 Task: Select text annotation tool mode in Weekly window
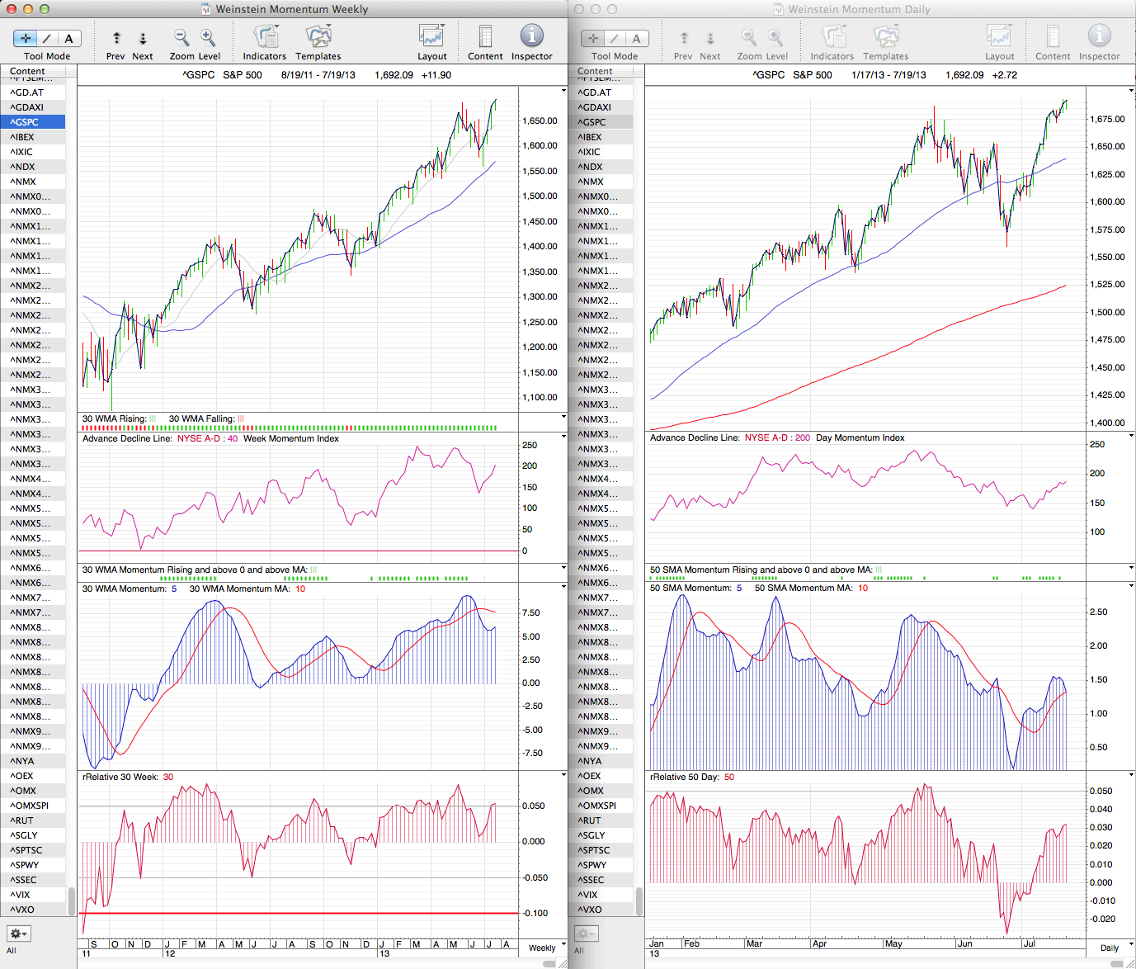[x=69, y=39]
